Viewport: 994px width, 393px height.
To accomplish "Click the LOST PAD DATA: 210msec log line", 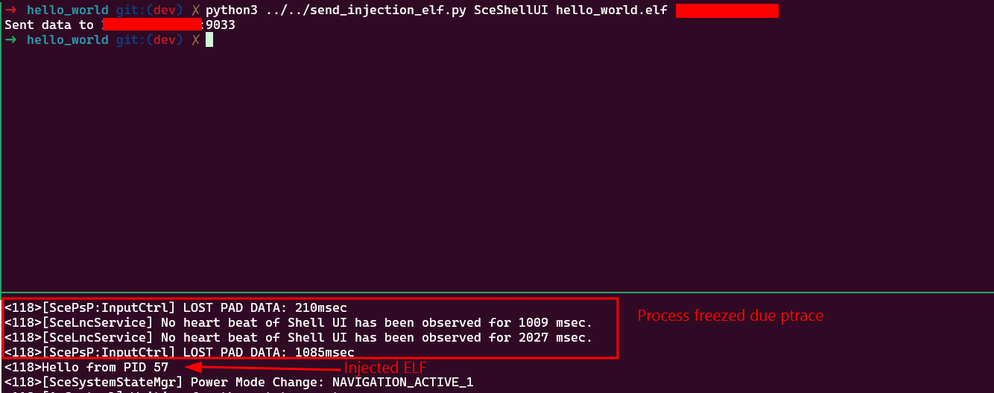I will click(176, 307).
